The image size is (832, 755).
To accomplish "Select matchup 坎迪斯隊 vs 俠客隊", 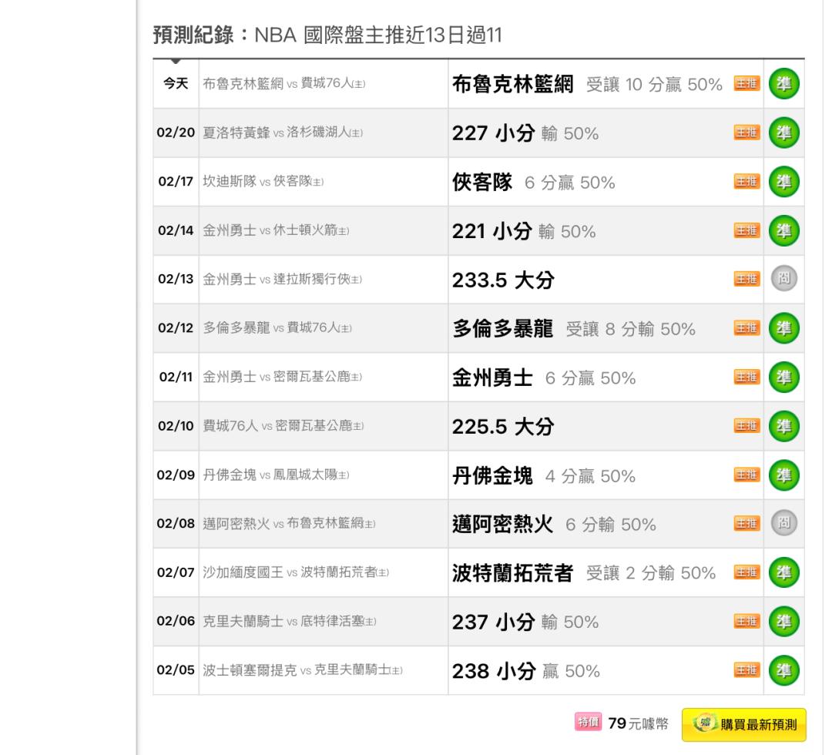I will pos(263,182).
